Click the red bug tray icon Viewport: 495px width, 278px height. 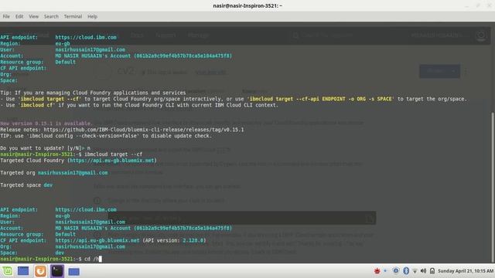tap(377, 271)
